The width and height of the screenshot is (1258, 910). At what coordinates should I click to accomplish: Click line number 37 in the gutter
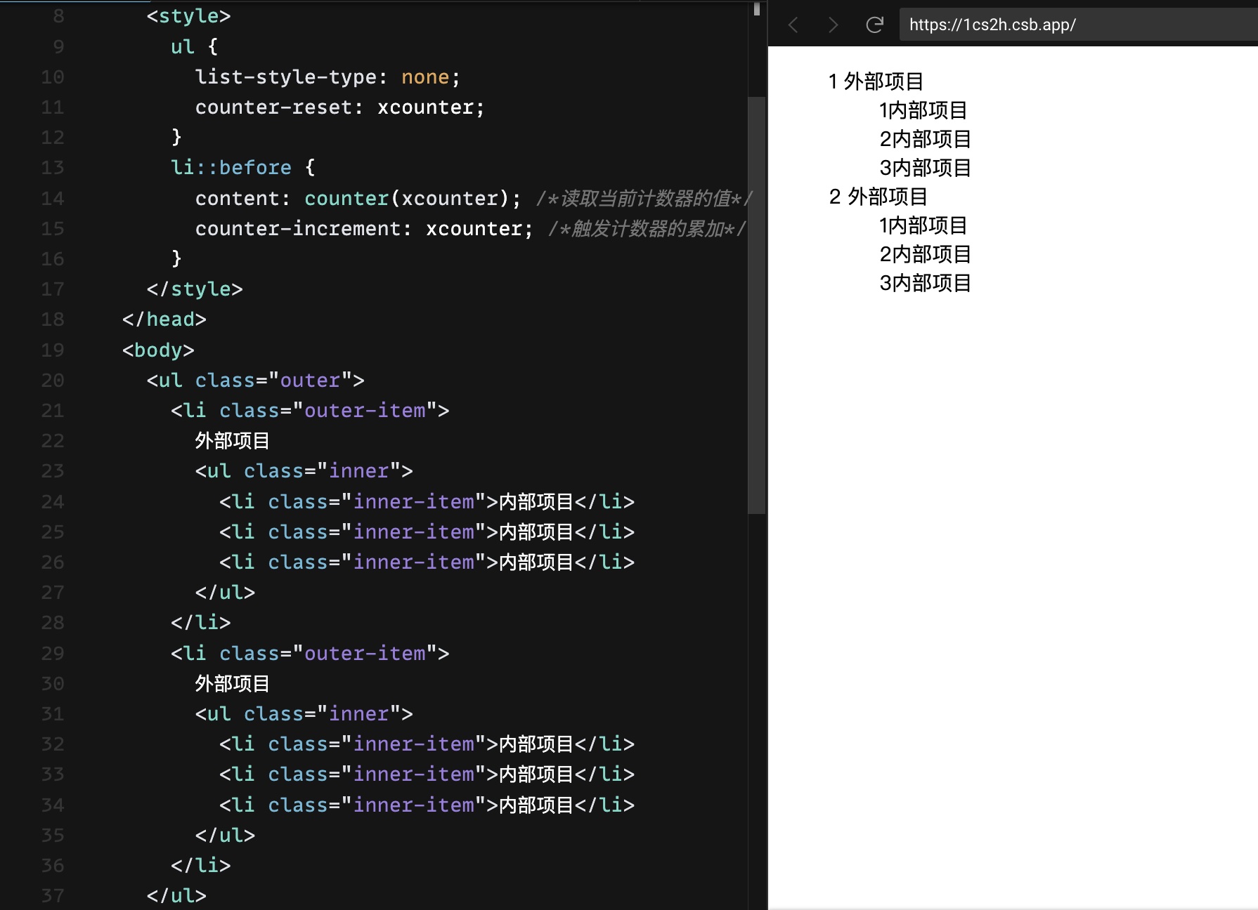coord(53,896)
